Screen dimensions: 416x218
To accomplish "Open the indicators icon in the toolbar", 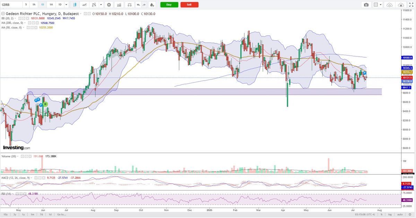I will [119, 5].
